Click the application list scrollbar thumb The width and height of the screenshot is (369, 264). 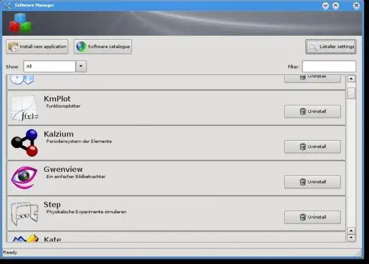click(351, 93)
